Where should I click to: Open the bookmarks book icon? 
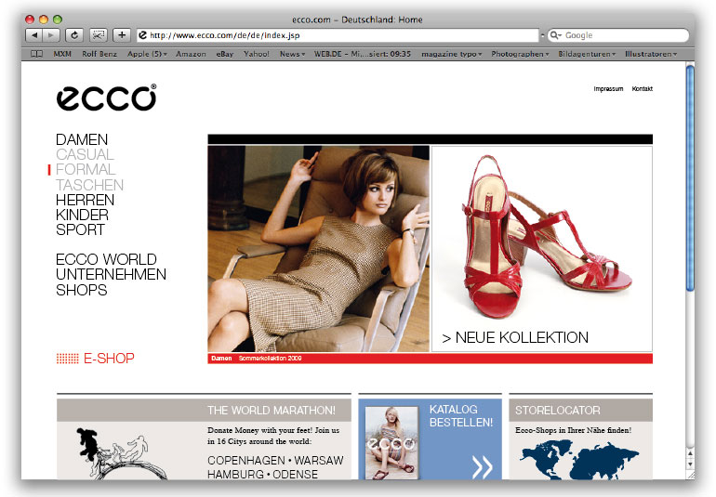[x=37, y=54]
